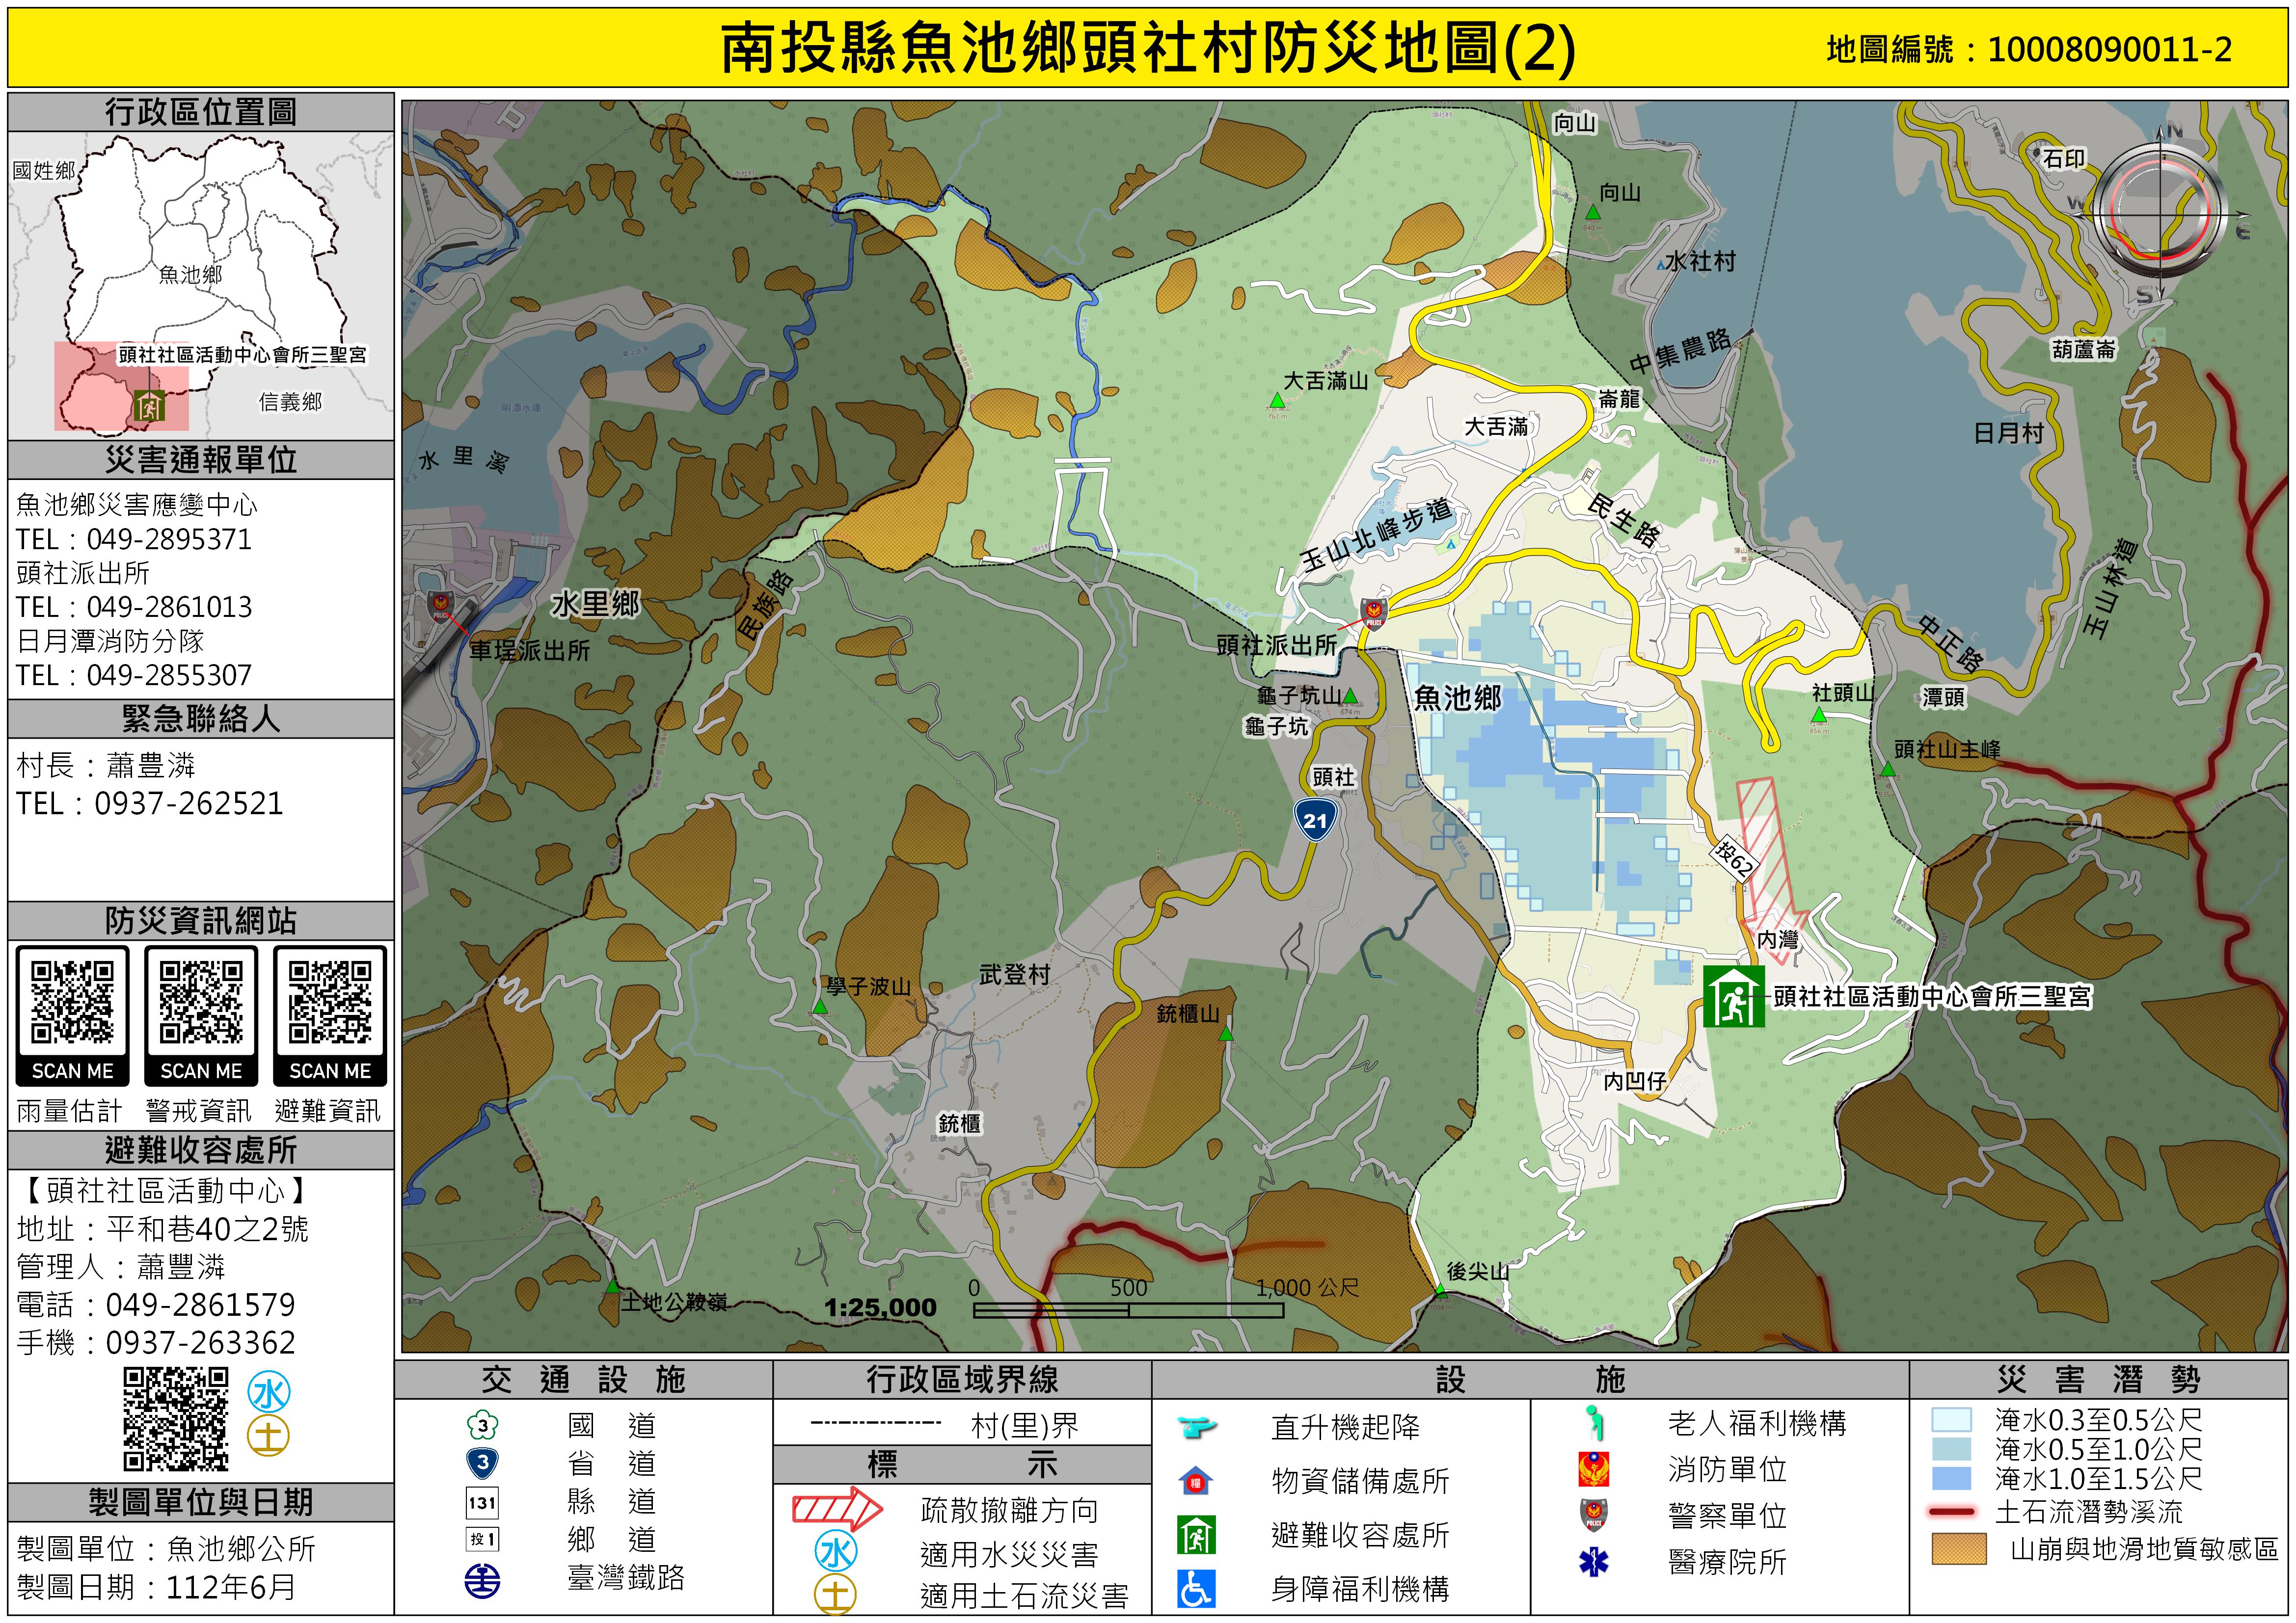Click the 雨量估計 QR code
The image size is (2296, 1623).
[x=72, y=1003]
